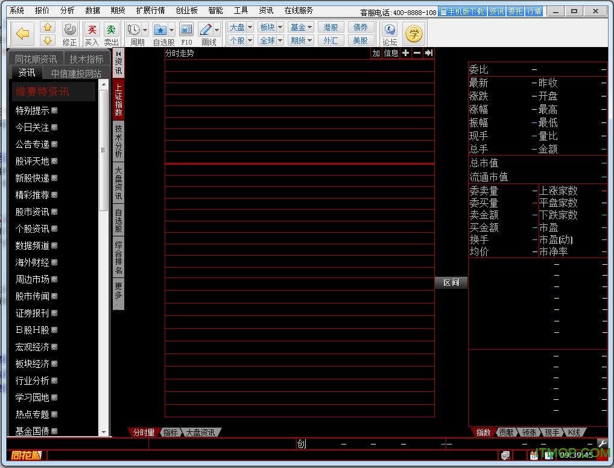Image resolution: width=614 pixels, height=468 pixels.
Task: Open the F10 company info icon
Action: click(186, 30)
